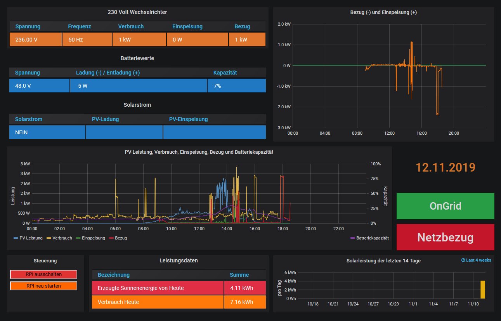Click the green OnGrid status panel
The height and width of the screenshot is (321, 501).
coord(445,206)
